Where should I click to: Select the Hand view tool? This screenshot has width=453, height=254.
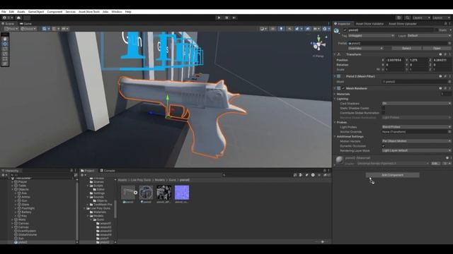(x=5, y=39)
